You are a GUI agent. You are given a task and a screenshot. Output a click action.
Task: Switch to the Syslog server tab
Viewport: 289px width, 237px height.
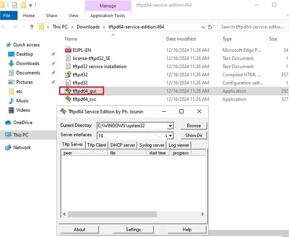(x=152, y=145)
